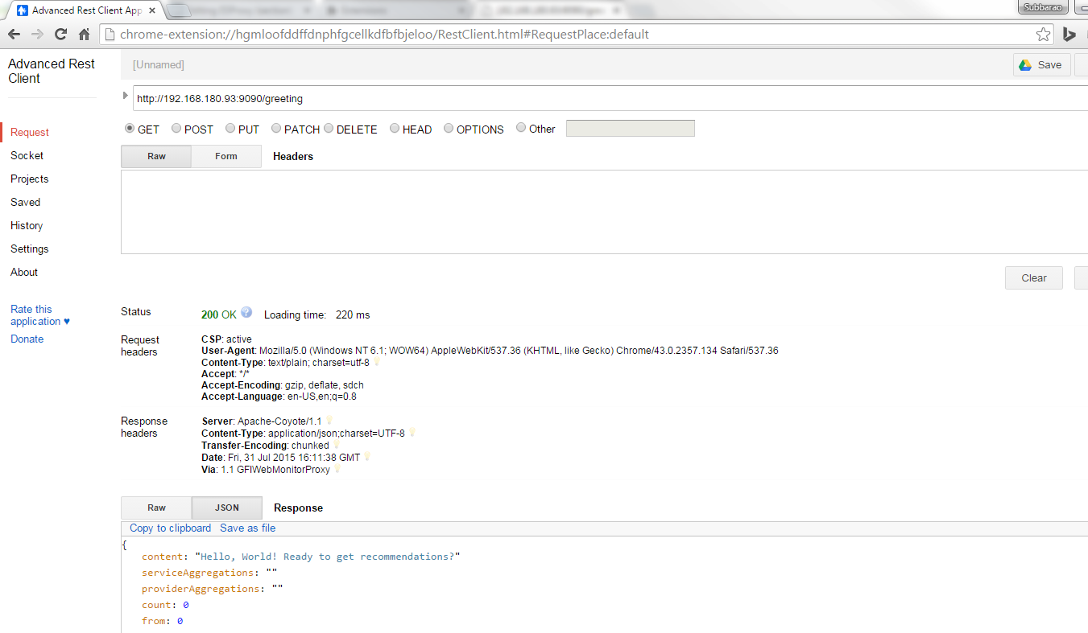Click Save as file link
1088x633 pixels.
point(247,528)
